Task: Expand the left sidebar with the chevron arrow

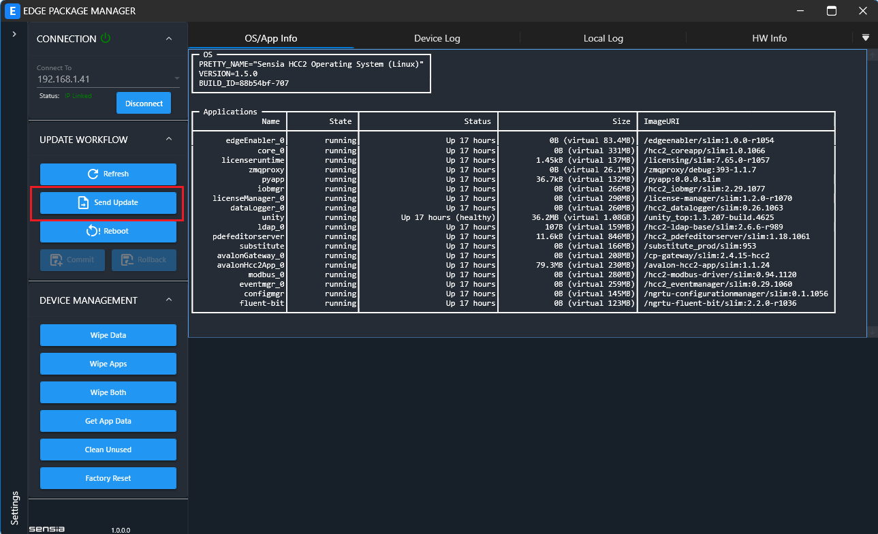Action: [x=14, y=34]
